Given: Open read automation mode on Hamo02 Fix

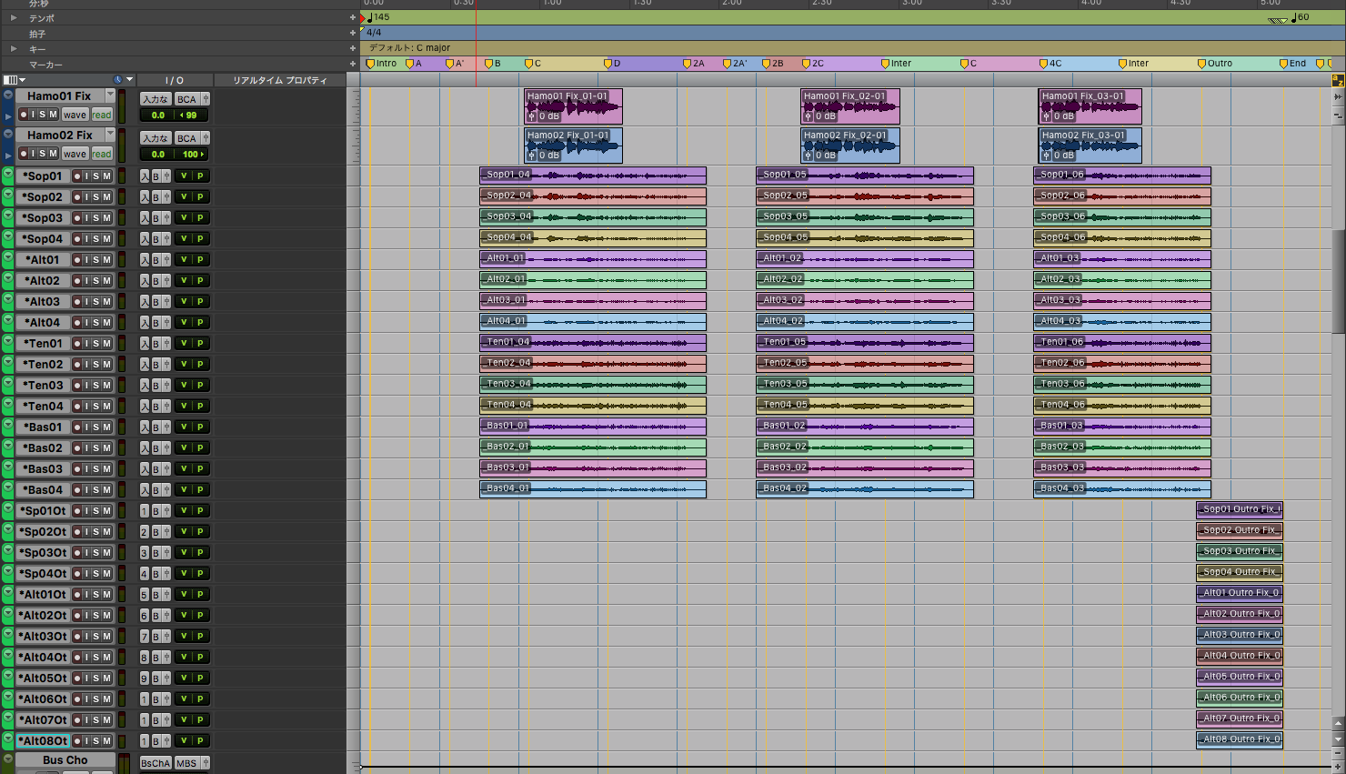Looking at the screenshot, I should tap(102, 154).
